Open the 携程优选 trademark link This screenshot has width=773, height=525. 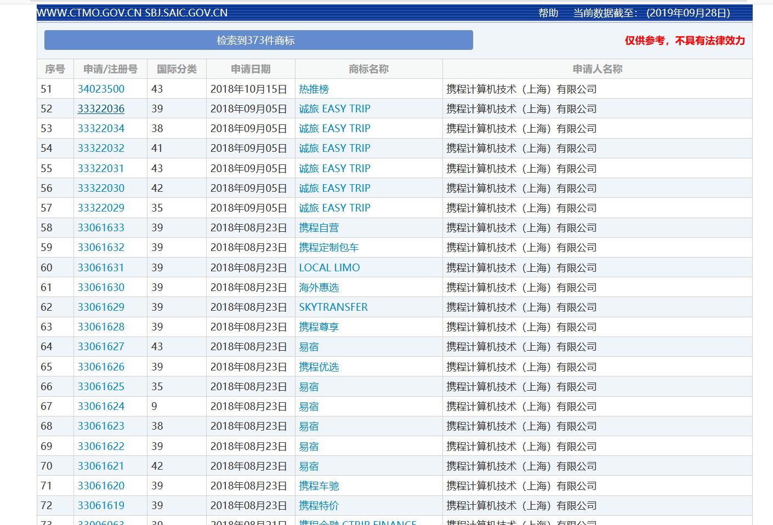point(319,367)
